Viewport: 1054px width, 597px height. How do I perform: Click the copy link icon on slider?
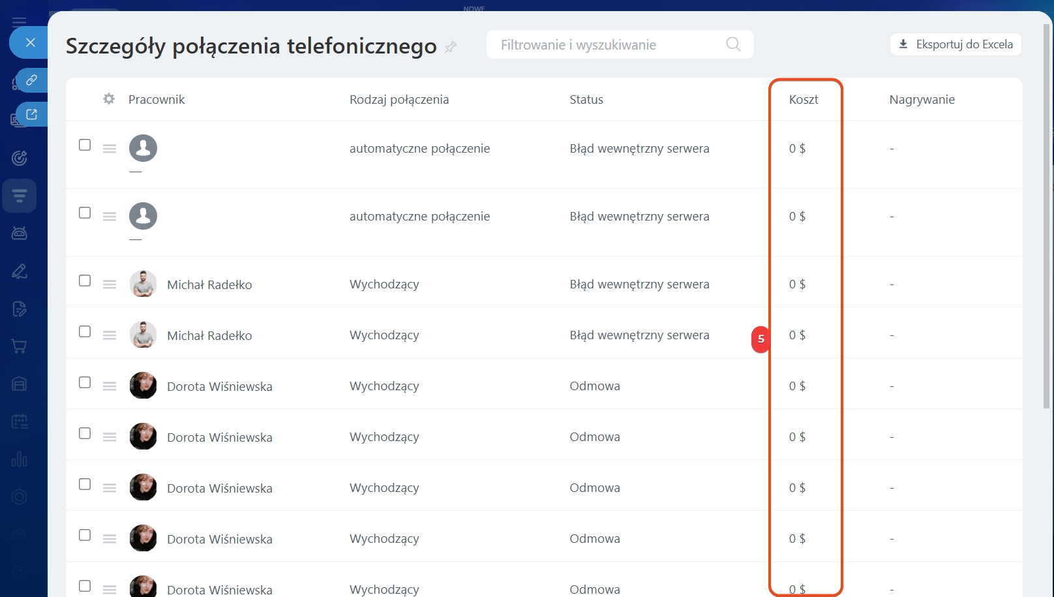31,80
